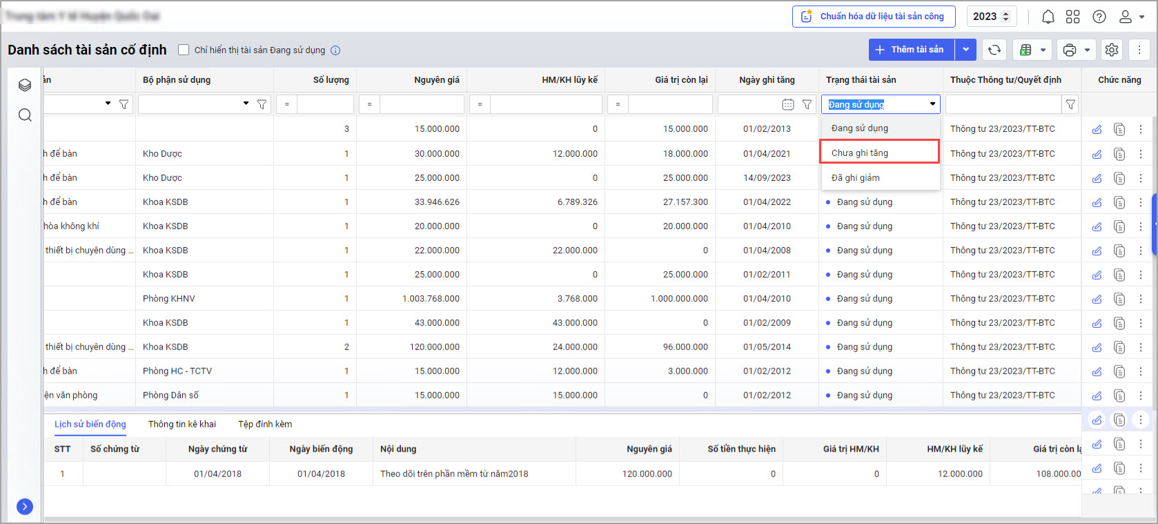The image size is (1158, 524).
Task: Switch to the Thông tin kê khai tab
Action: 181,424
